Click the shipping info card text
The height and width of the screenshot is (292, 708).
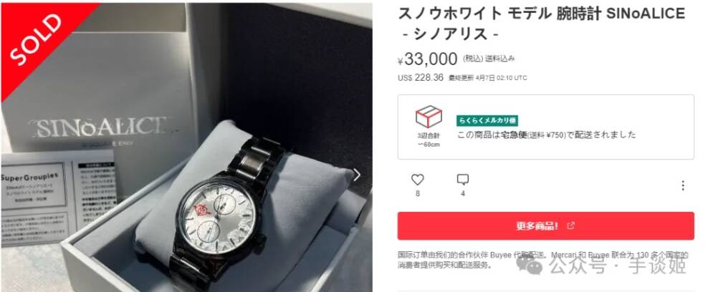pos(546,135)
